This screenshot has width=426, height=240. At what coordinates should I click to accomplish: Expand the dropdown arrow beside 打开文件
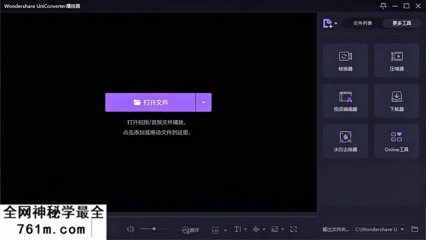(204, 102)
